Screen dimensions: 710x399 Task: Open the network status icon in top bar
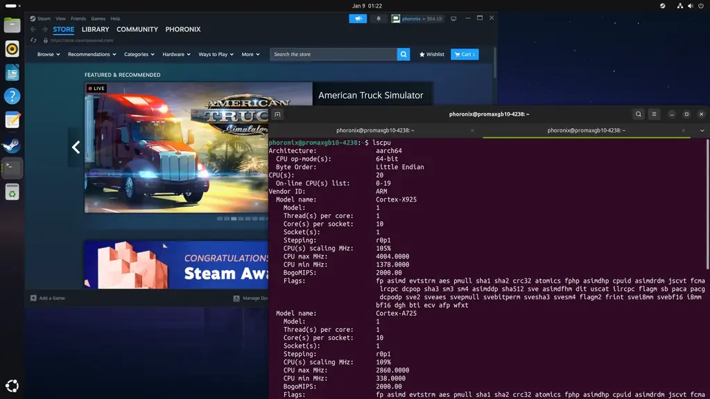click(680, 6)
